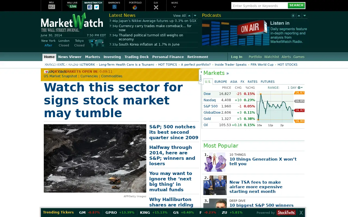This screenshot has height=217, width=348.
Task: Click the Log In link
Action: (x=237, y=57)
